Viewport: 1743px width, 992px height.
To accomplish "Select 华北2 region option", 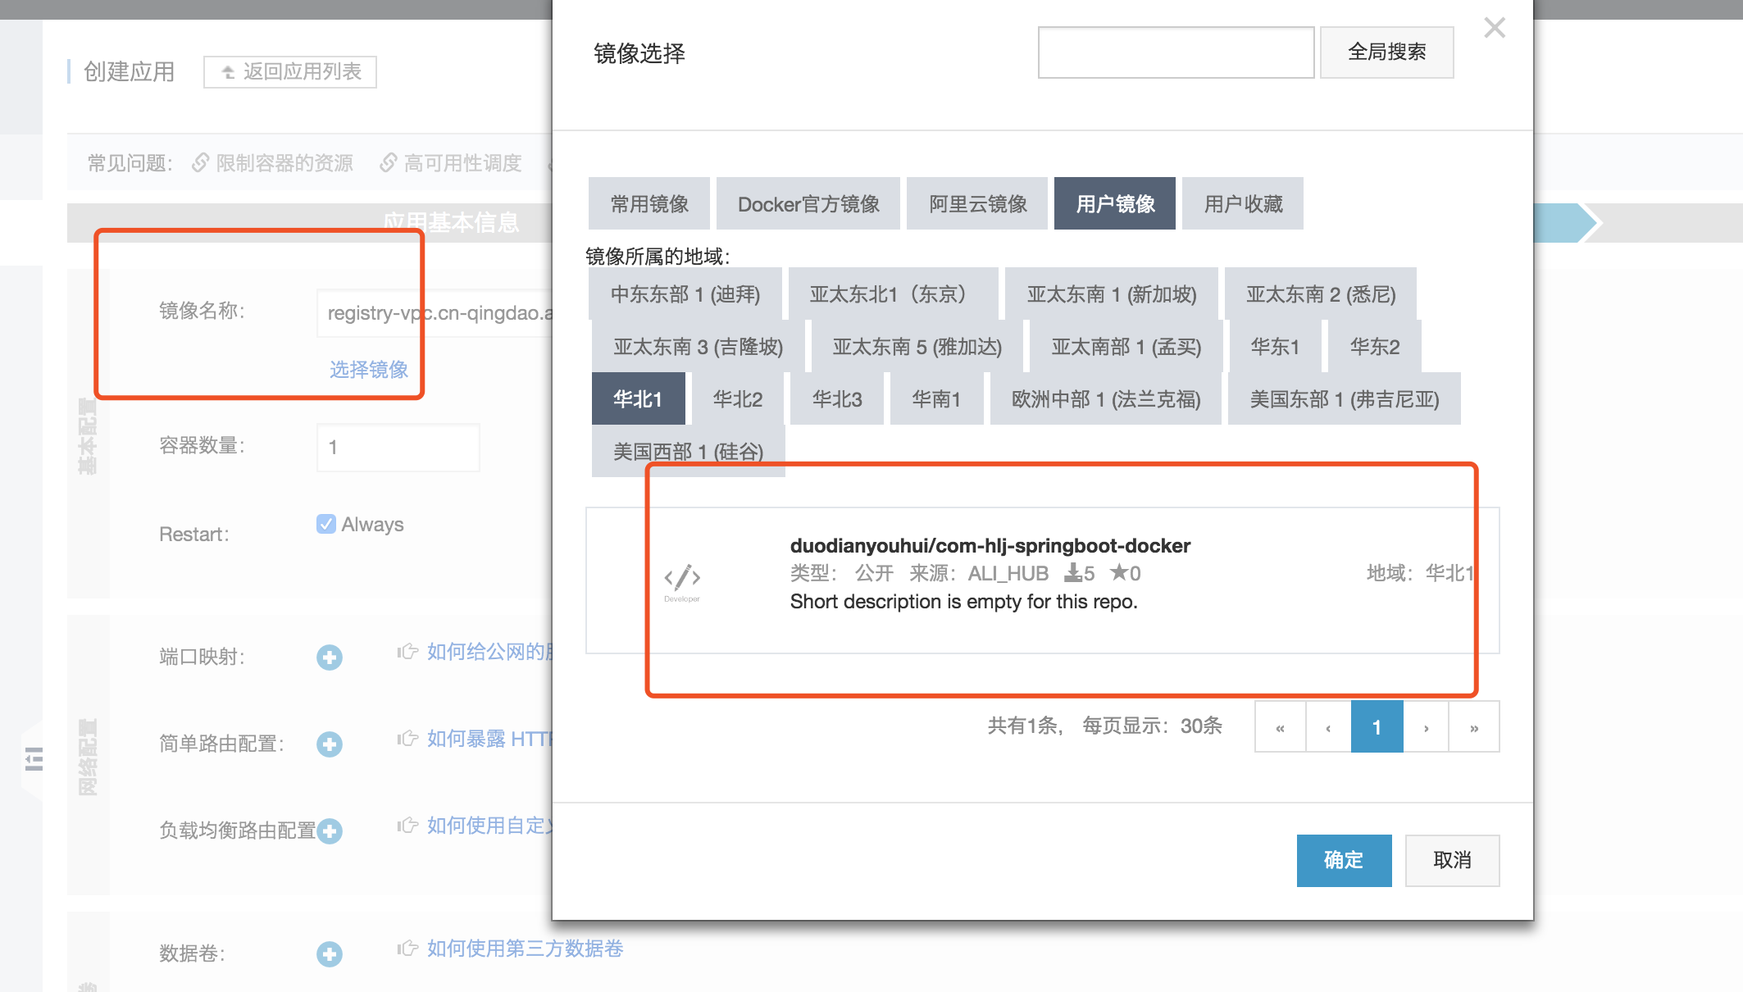I will [737, 399].
